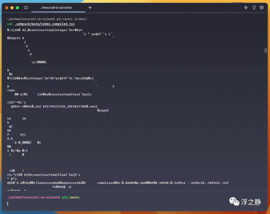Click the constructYamlInteger output line

45,30
